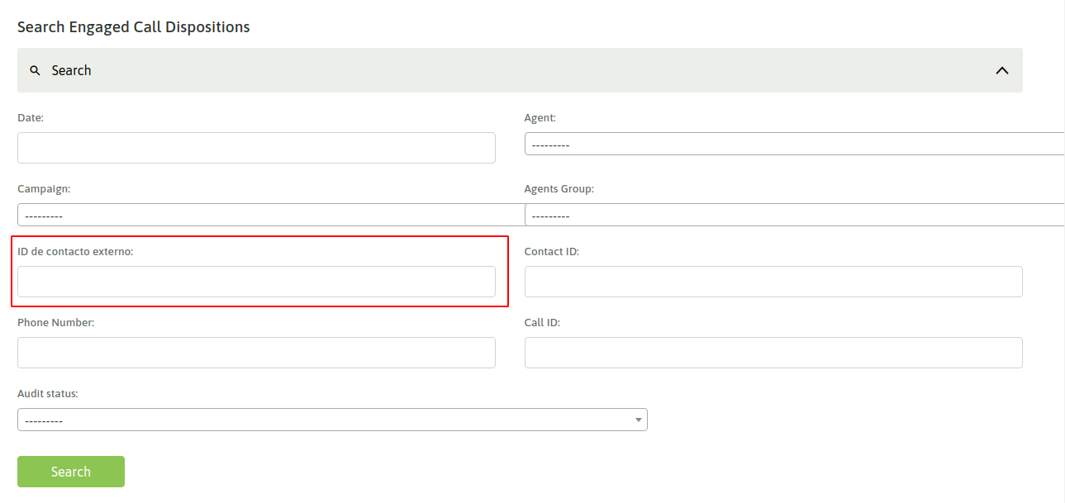This screenshot has width=1065, height=503.
Task: Click the 'Campaign:' label
Action: (44, 189)
